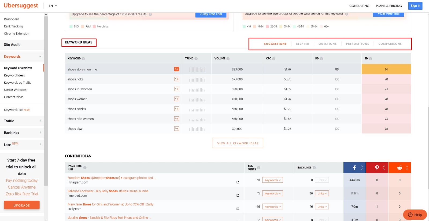The height and width of the screenshot is (221, 429).
Task: Click the BACKLINKS column help icon
Action: 314,168
